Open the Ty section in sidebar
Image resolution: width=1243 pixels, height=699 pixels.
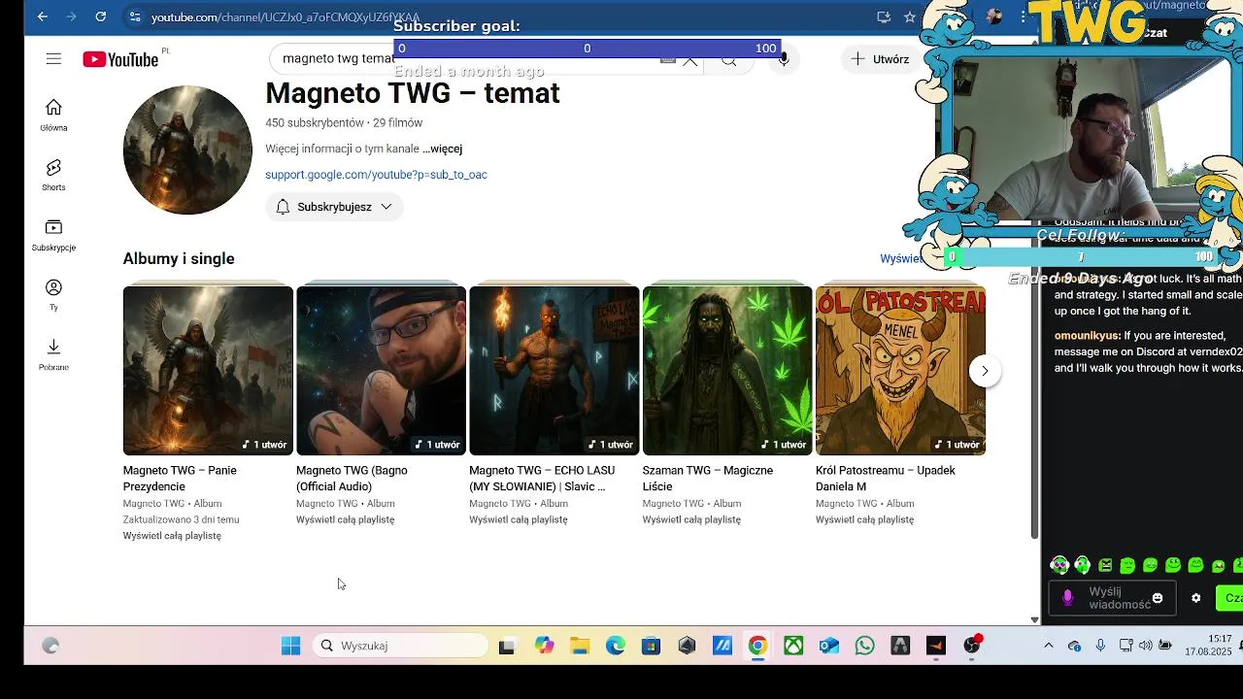coord(53,294)
